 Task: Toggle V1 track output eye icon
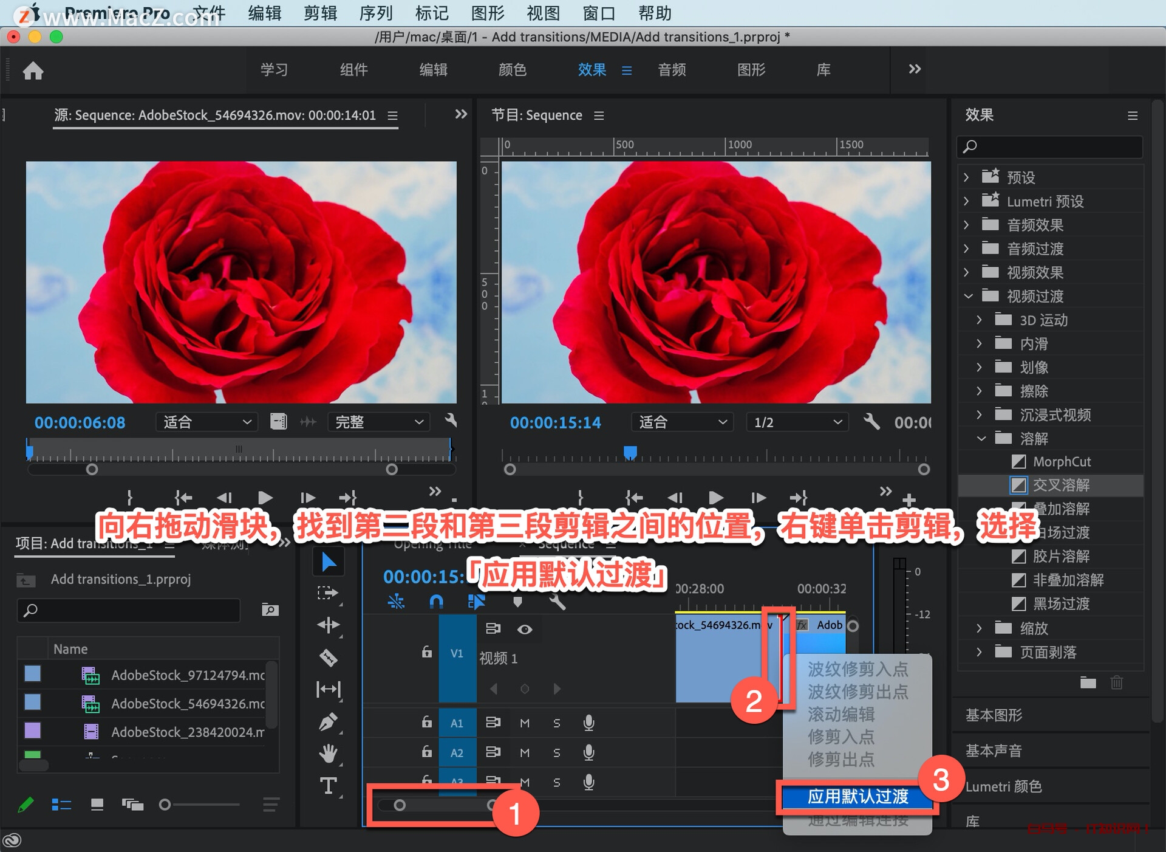[x=525, y=630]
